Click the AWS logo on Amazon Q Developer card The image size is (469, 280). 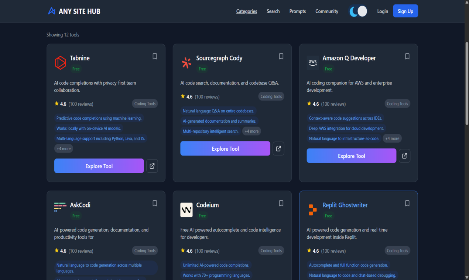pos(313,63)
